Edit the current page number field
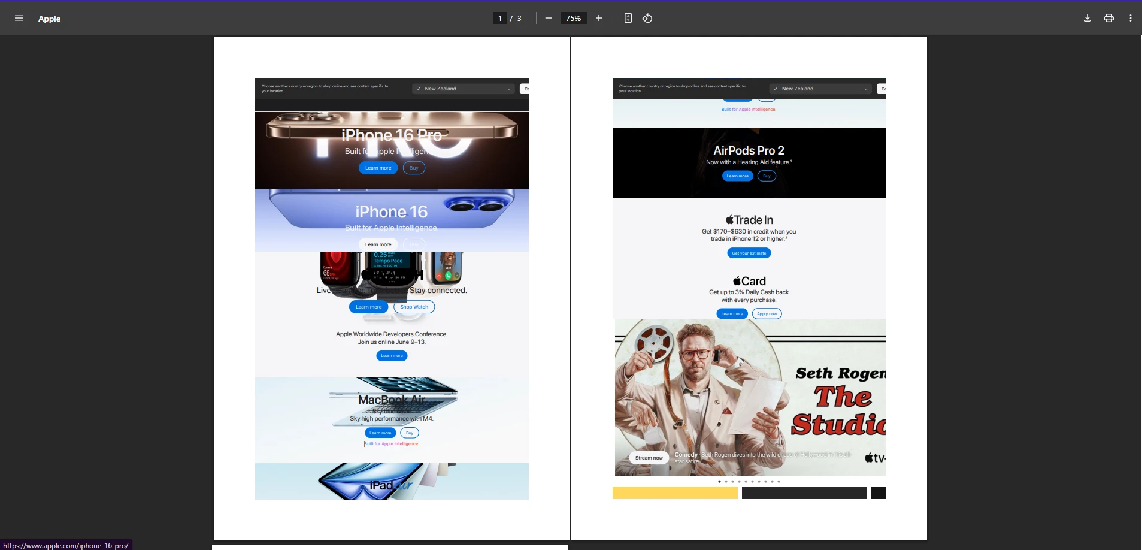 (x=499, y=19)
